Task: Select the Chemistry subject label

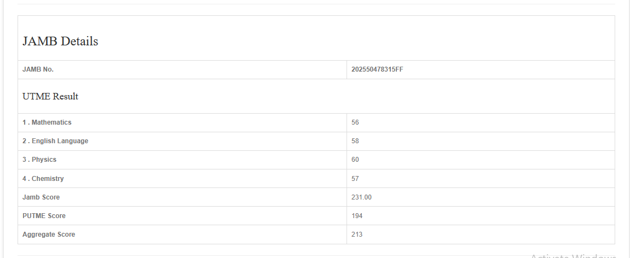Action: pyautogui.click(x=43, y=179)
